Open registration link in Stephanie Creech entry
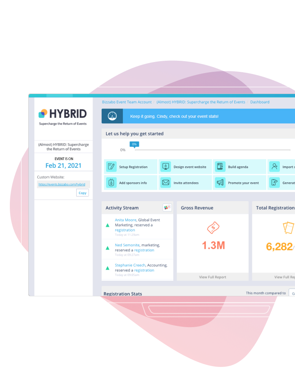The width and height of the screenshot is (295, 385). (144, 270)
